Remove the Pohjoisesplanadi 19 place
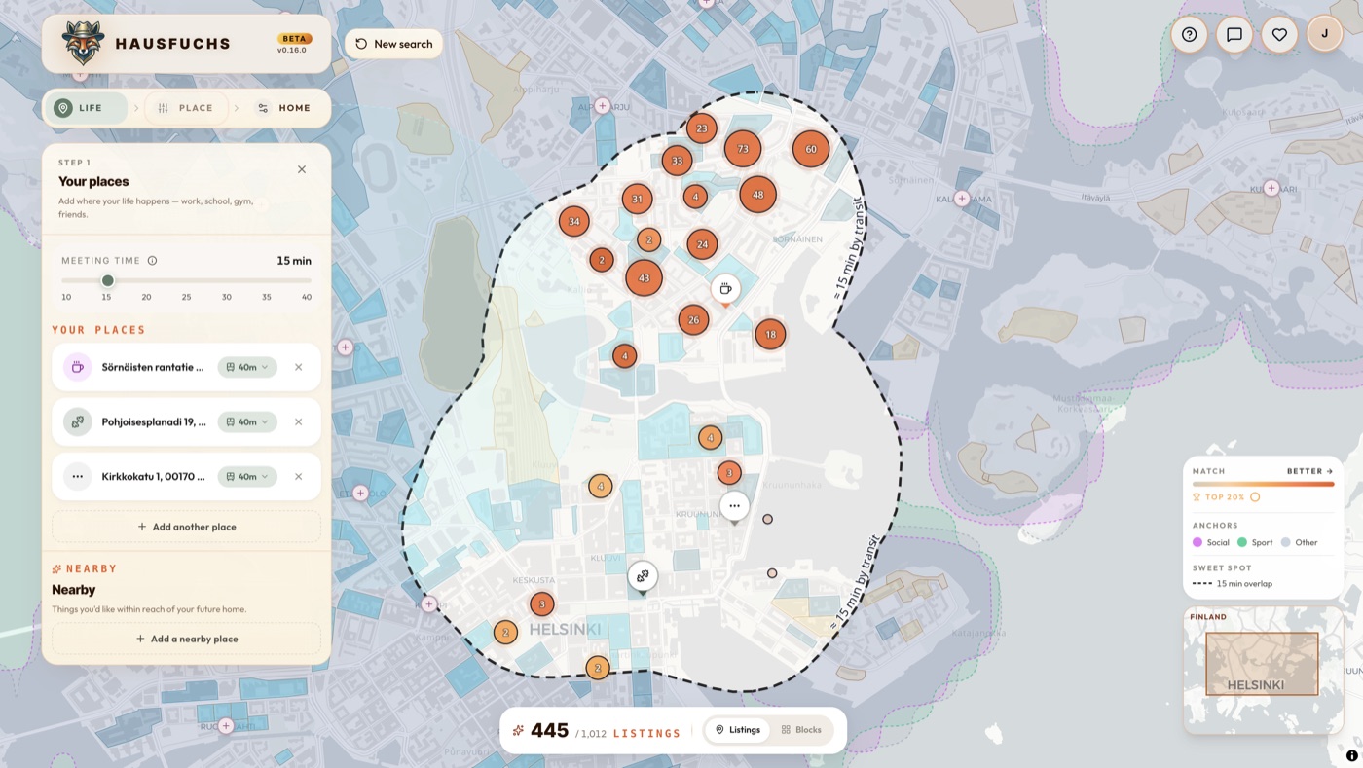The width and height of the screenshot is (1363, 768). (x=298, y=421)
